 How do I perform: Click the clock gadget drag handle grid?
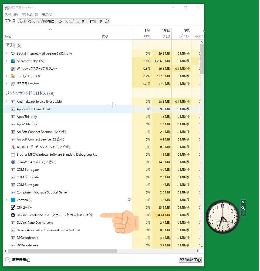coord(243,213)
